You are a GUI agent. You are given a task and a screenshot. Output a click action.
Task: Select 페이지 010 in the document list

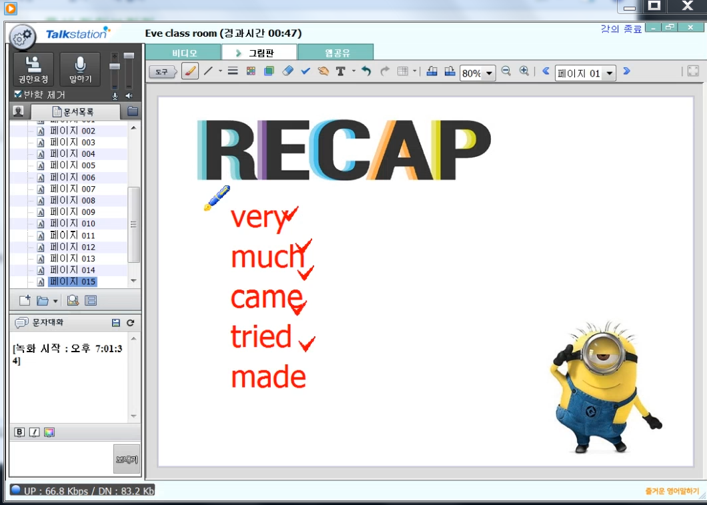72,223
